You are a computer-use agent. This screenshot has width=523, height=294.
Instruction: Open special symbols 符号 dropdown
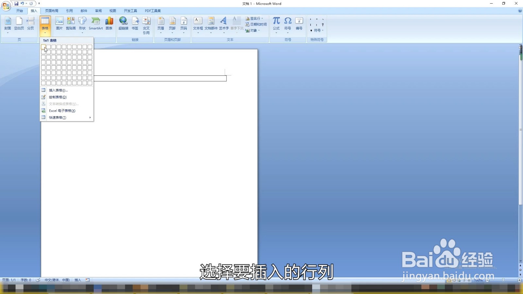[317, 30]
